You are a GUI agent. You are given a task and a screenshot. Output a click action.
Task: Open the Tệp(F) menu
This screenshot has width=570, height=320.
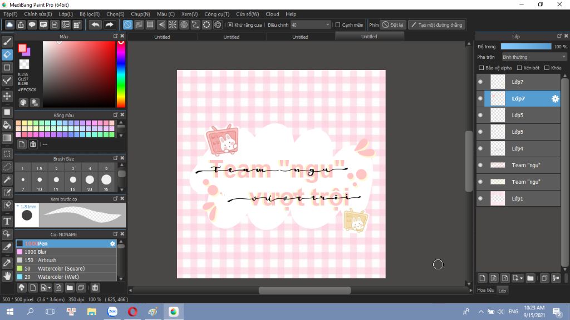10,14
